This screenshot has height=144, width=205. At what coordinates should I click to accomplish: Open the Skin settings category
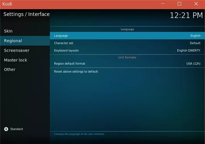(8, 31)
